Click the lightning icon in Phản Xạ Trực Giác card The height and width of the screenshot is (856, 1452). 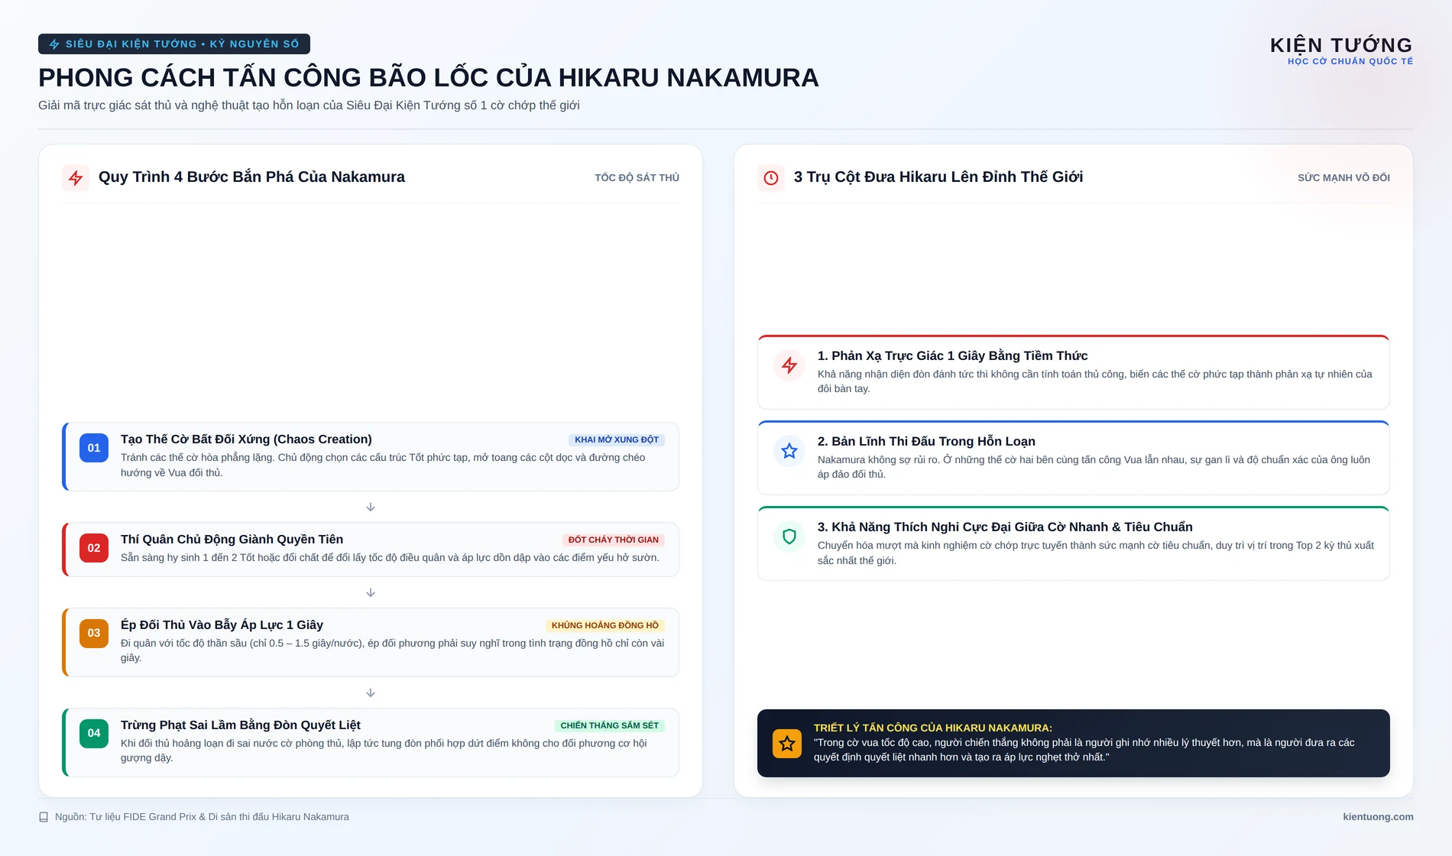click(x=789, y=365)
